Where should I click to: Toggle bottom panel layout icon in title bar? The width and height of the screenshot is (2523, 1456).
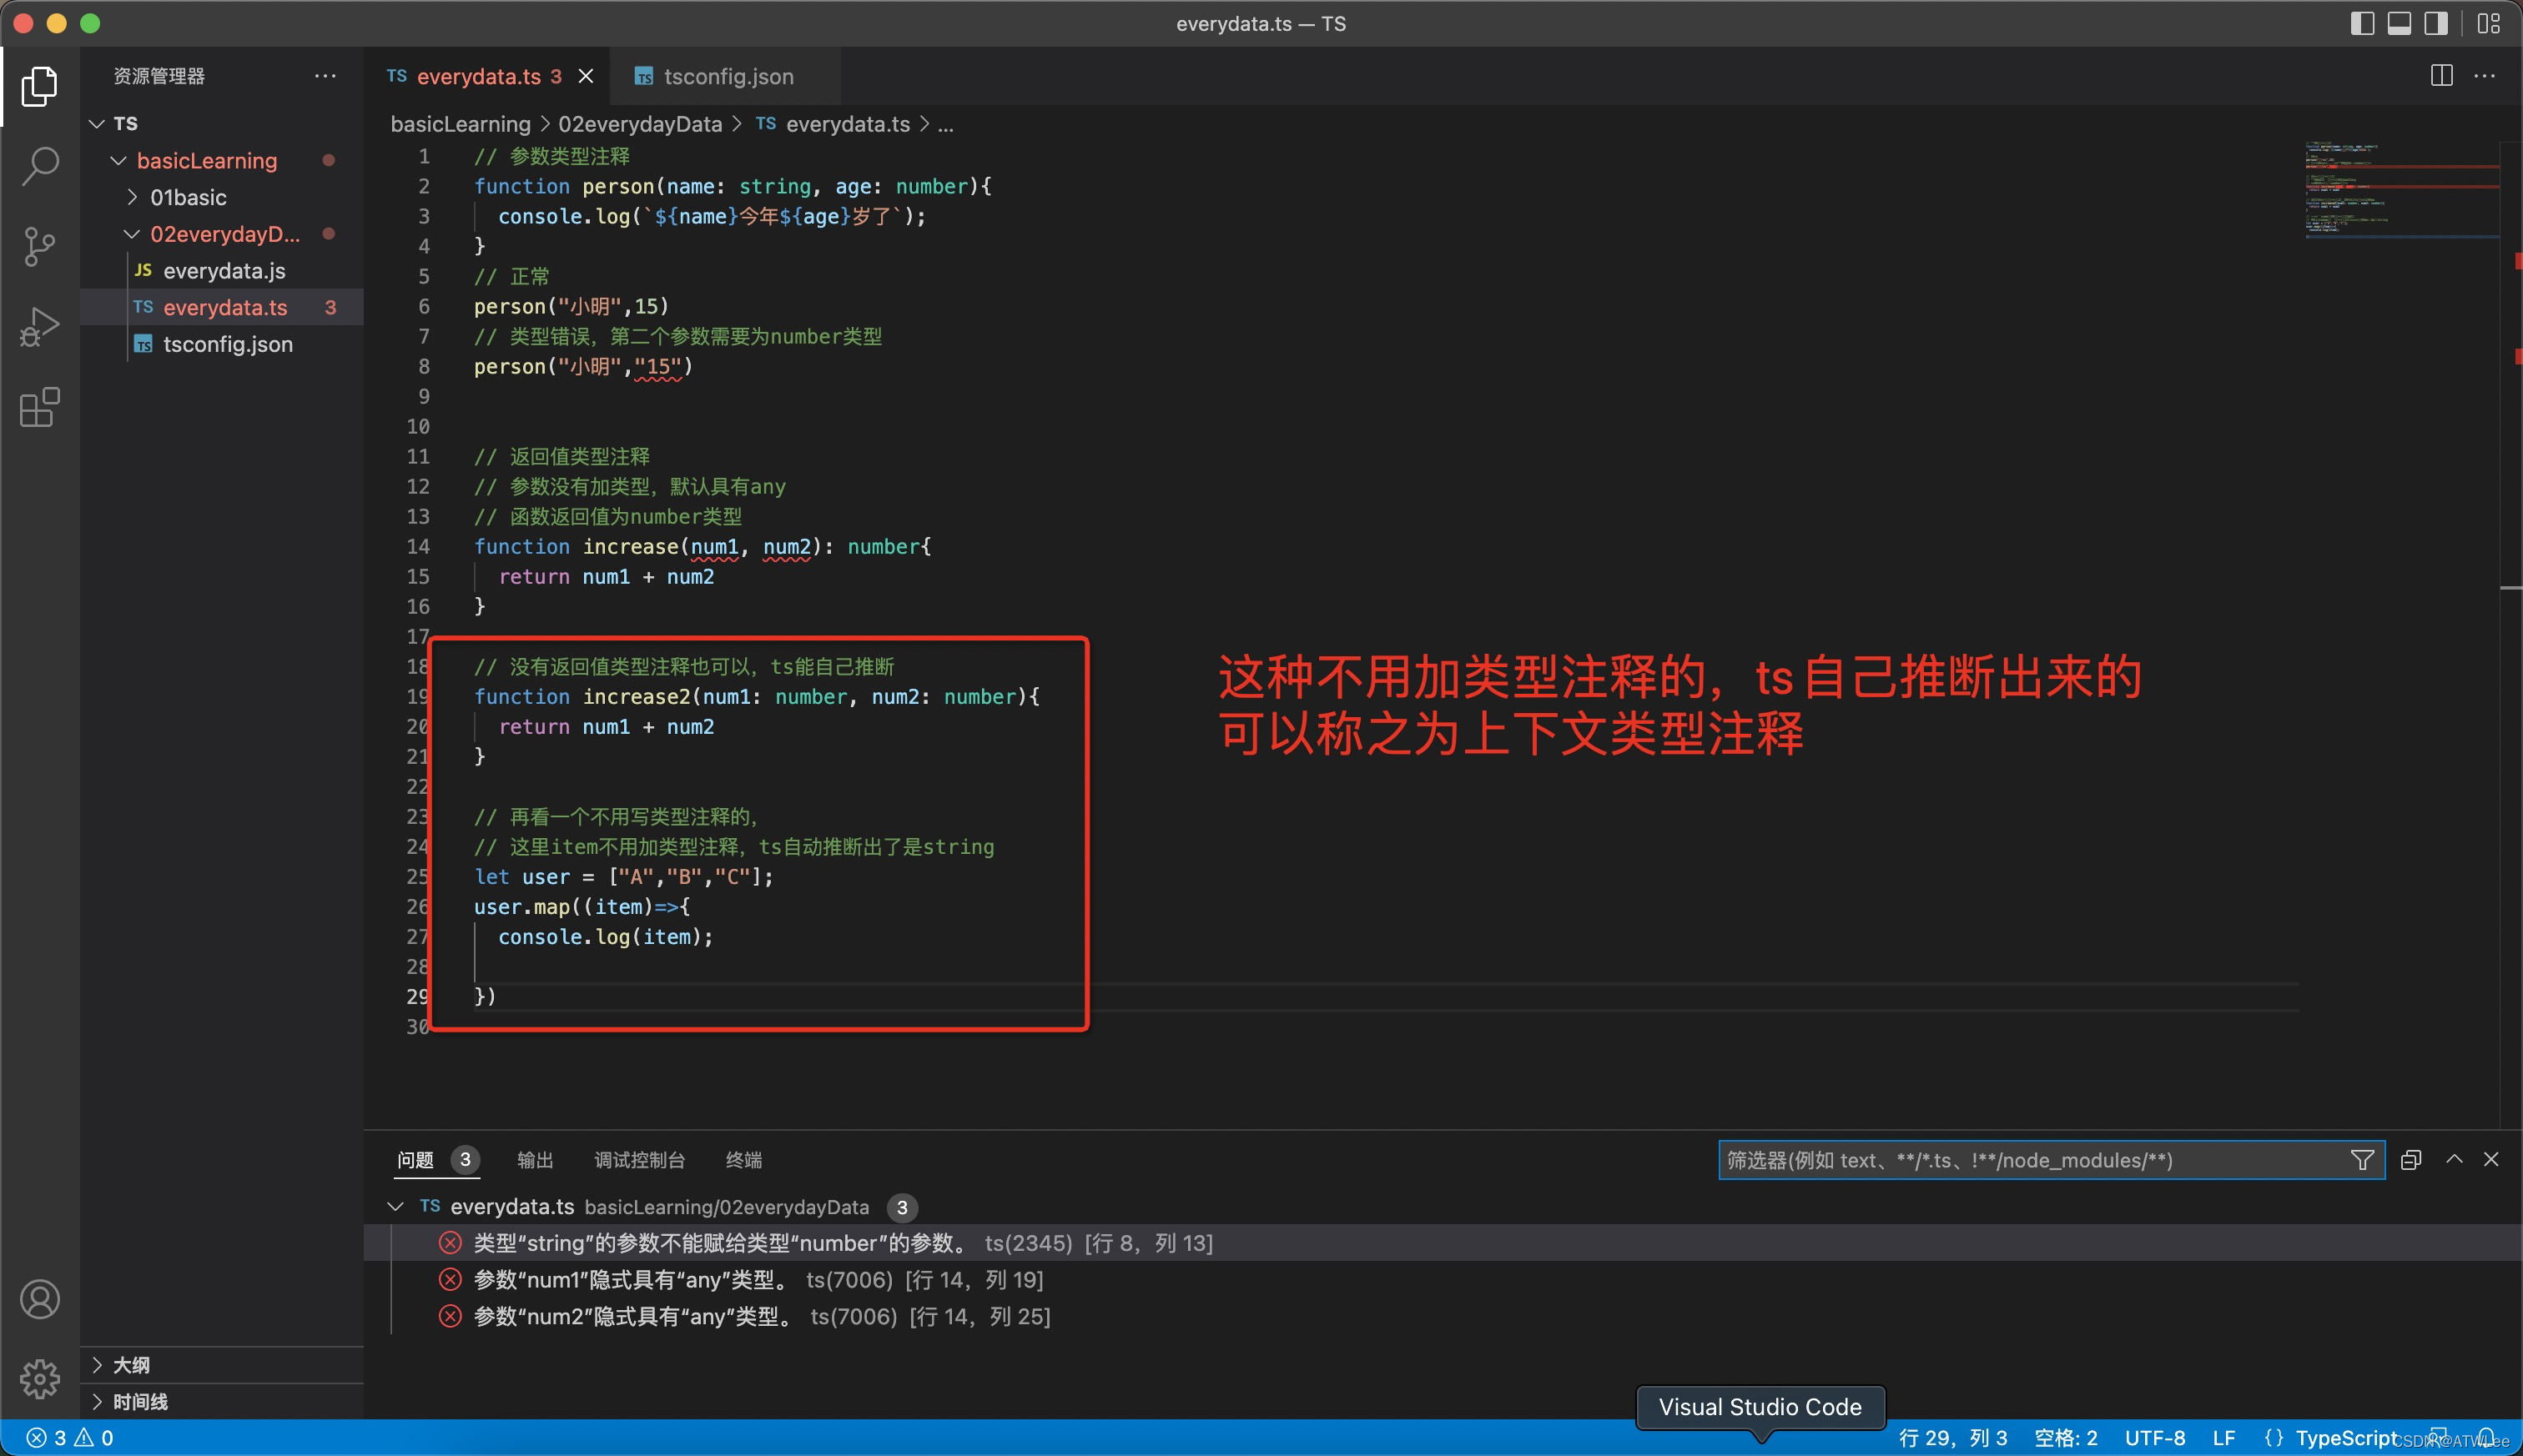tap(2399, 23)
